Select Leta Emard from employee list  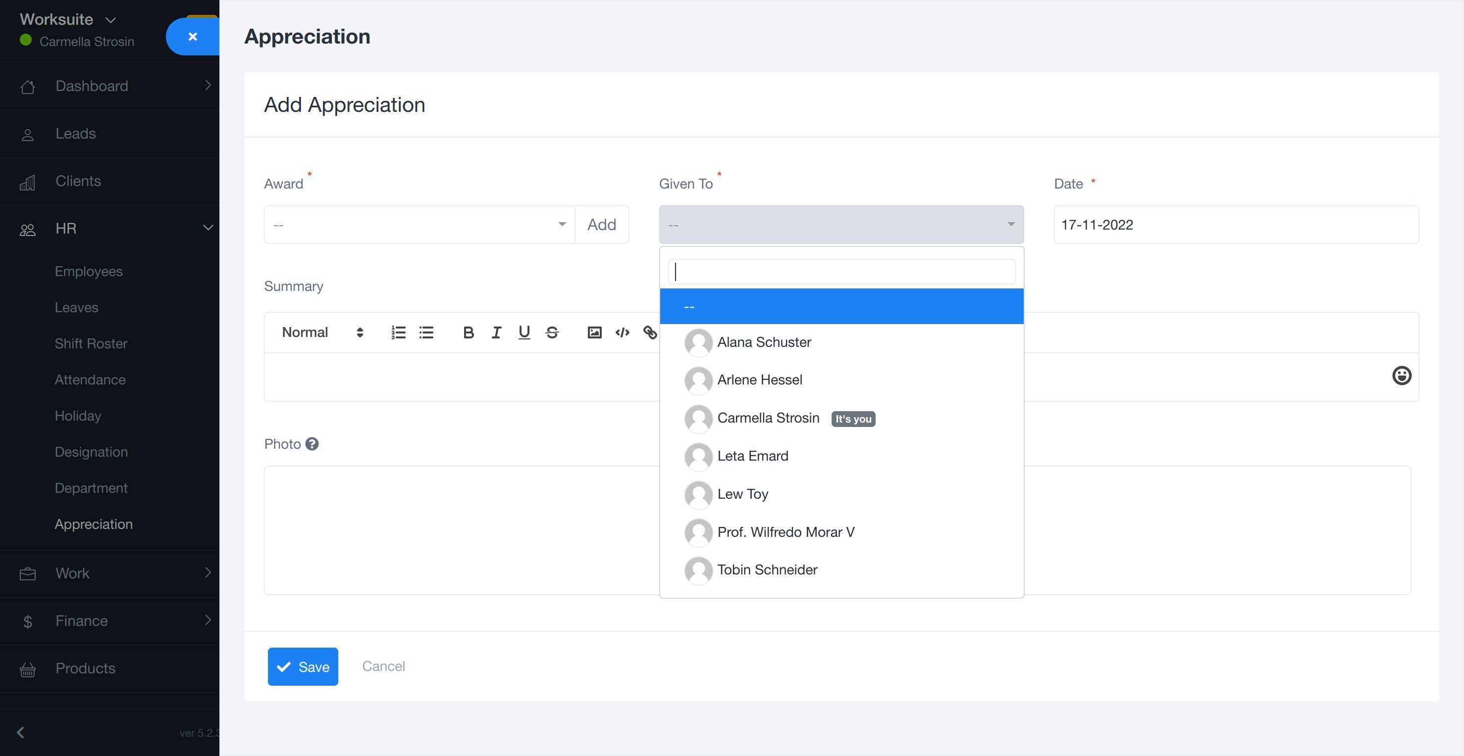752,456
